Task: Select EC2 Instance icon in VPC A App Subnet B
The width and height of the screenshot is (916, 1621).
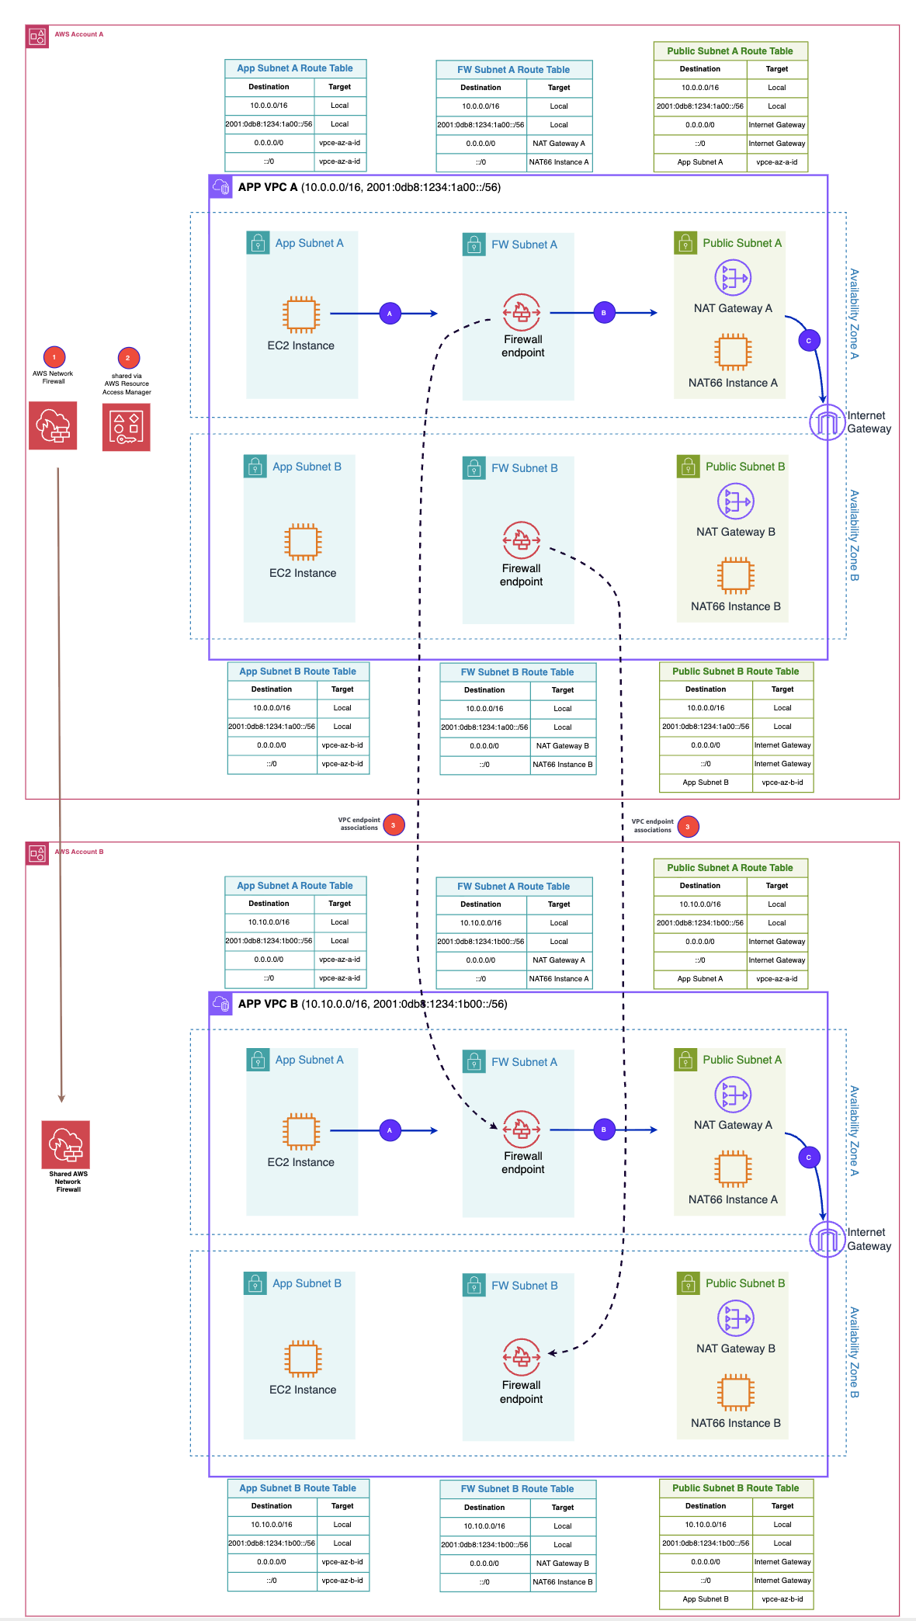Action: pyautogui.click(x=303, y=542)
